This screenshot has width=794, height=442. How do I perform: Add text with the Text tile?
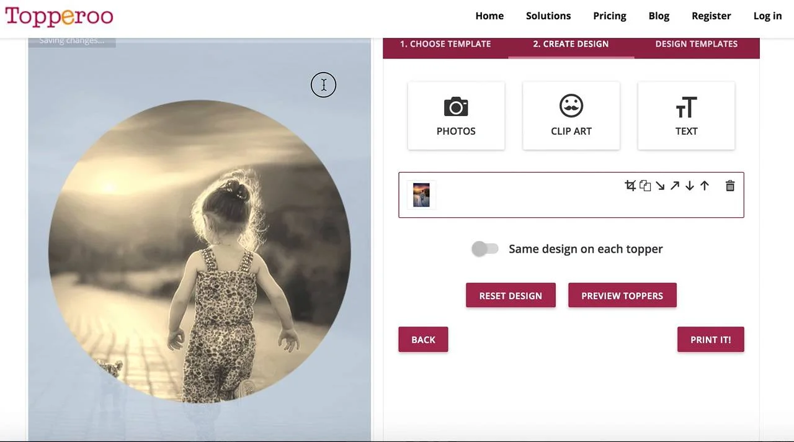[x=686, y=116]
